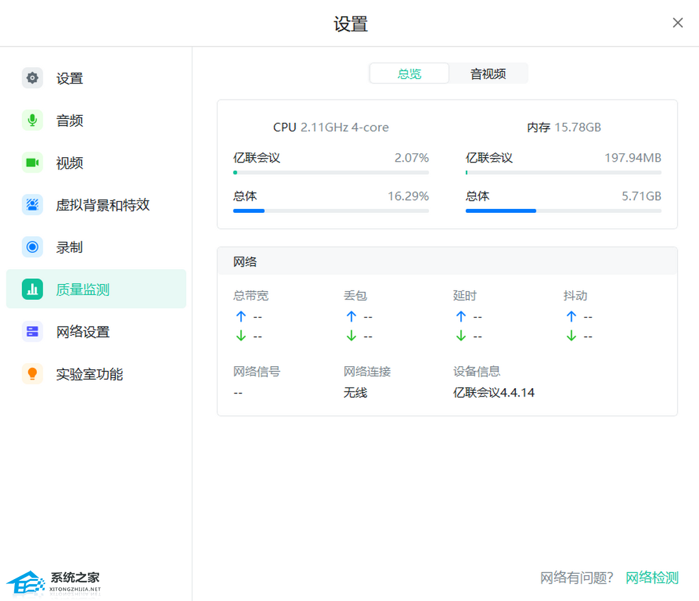Click the 网络有问题? text
Viewport: 699px width, 601px height.
[x=577, y=578]
